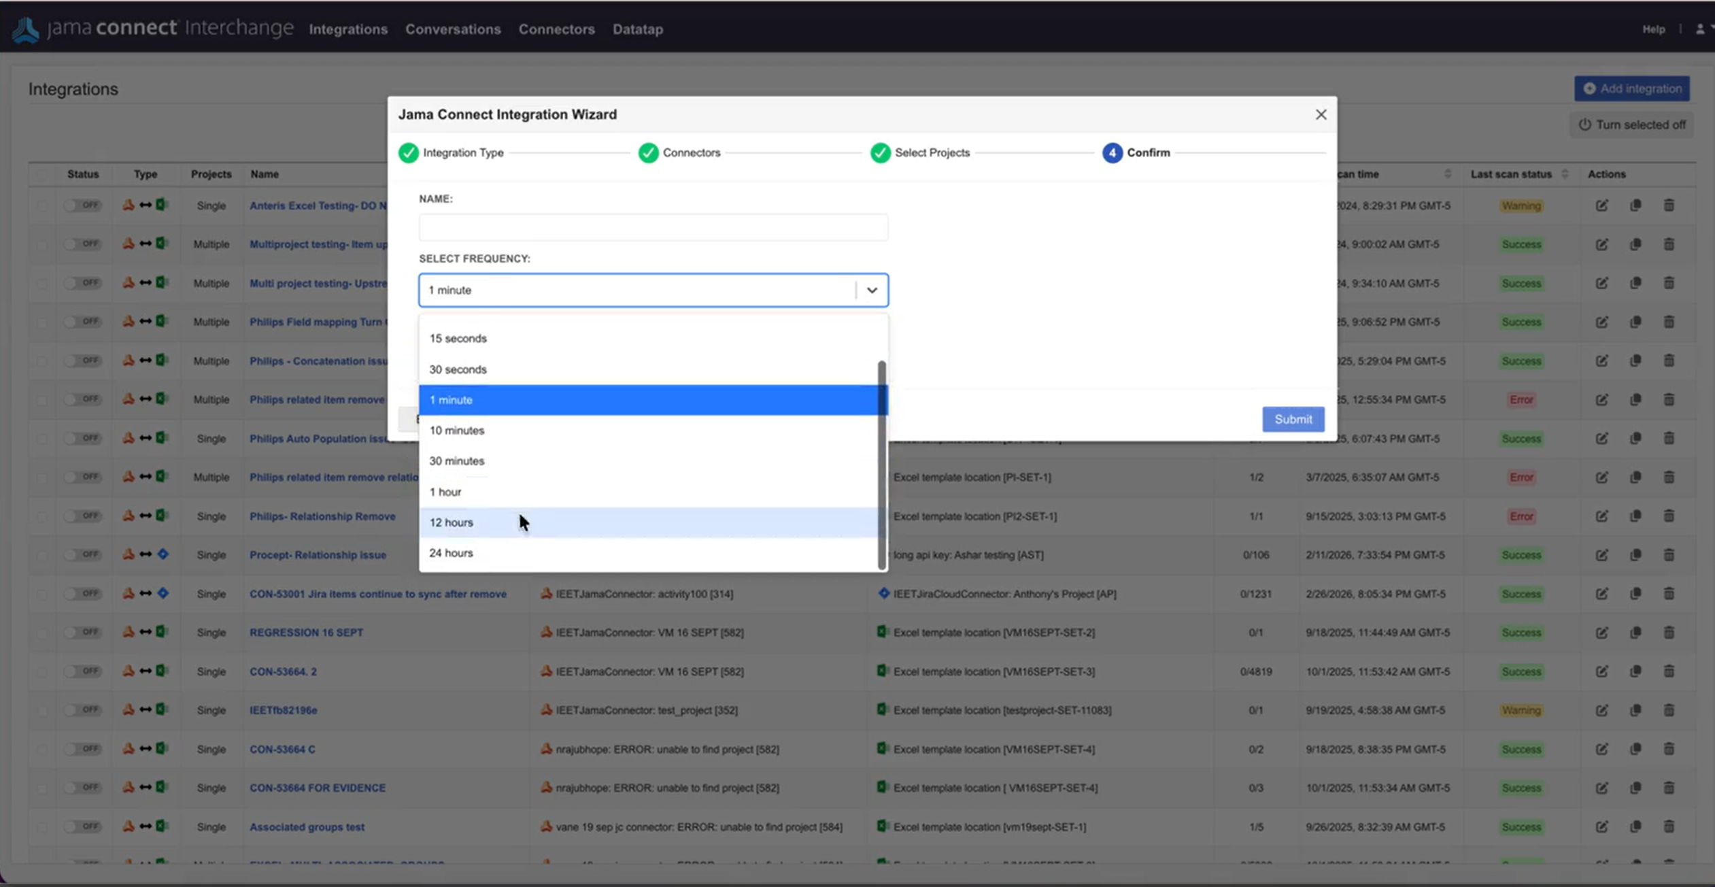The image size is (1715, 887).
Task: Open the Datatap nav menu
Action: [638, 29]
